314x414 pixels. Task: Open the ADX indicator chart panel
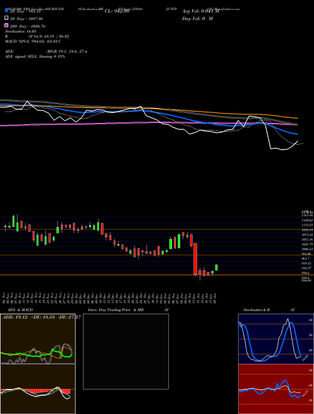tap(38, 339)
